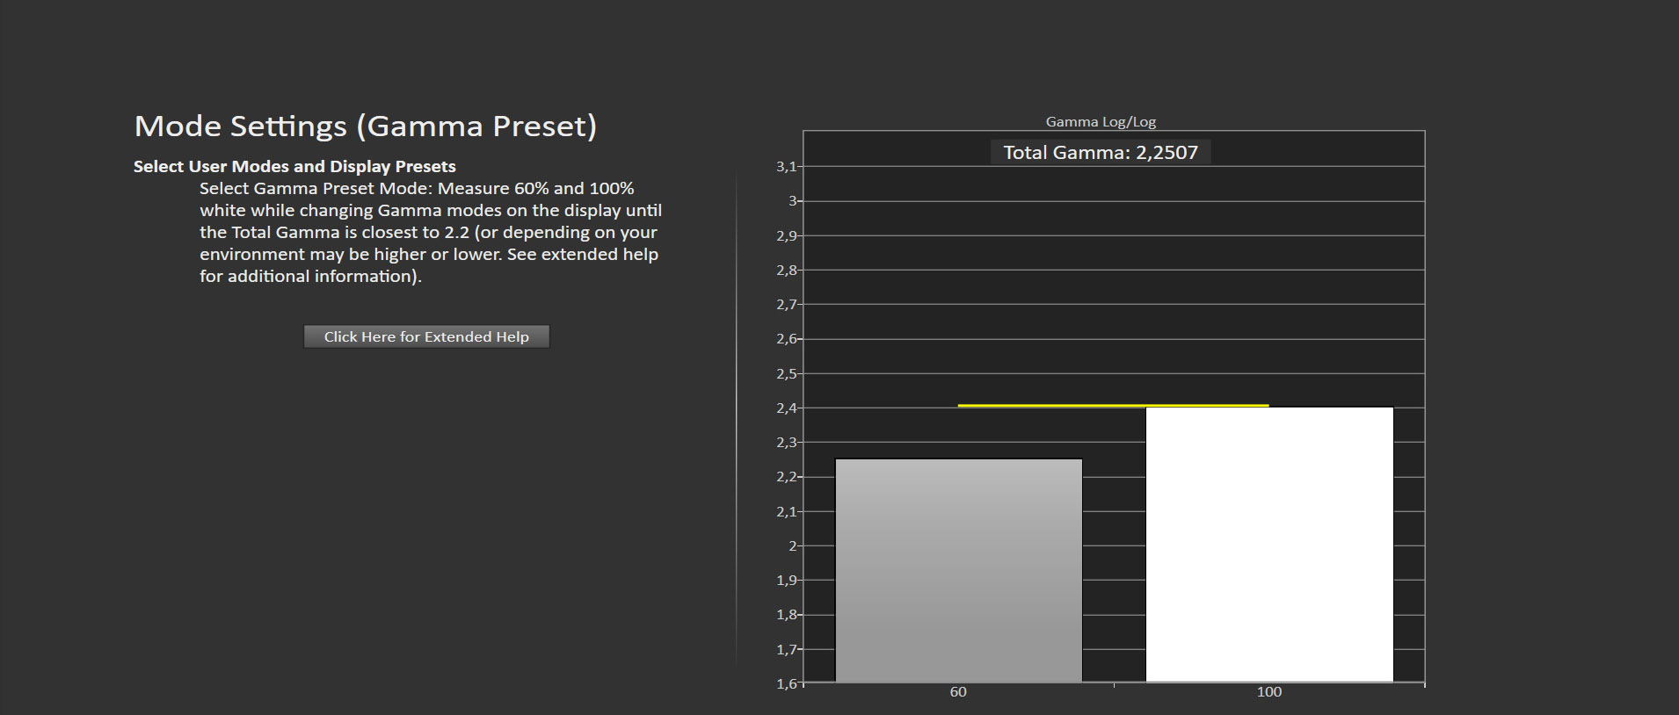Select the gray 60% gamma bar
Viewport: 1679px width, 715px height.
click(958, 570)
